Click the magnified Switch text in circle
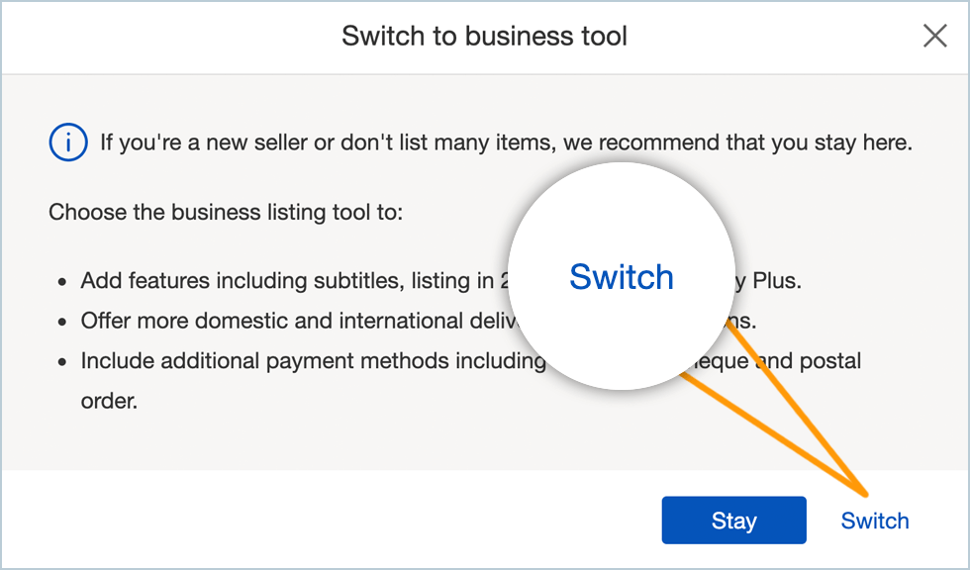970x570 pixels. 621,277
